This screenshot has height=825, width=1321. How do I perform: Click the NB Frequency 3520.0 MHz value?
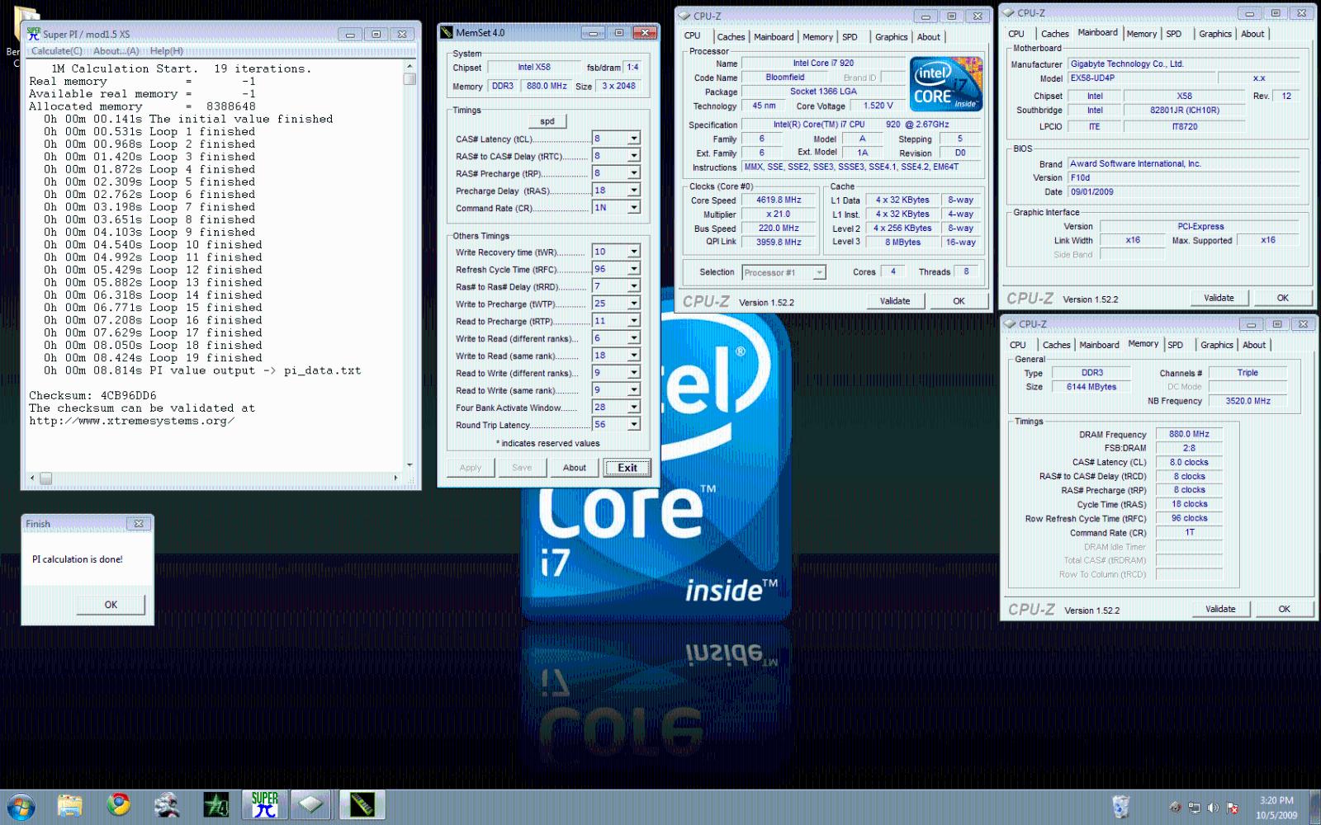(1248, 401)
